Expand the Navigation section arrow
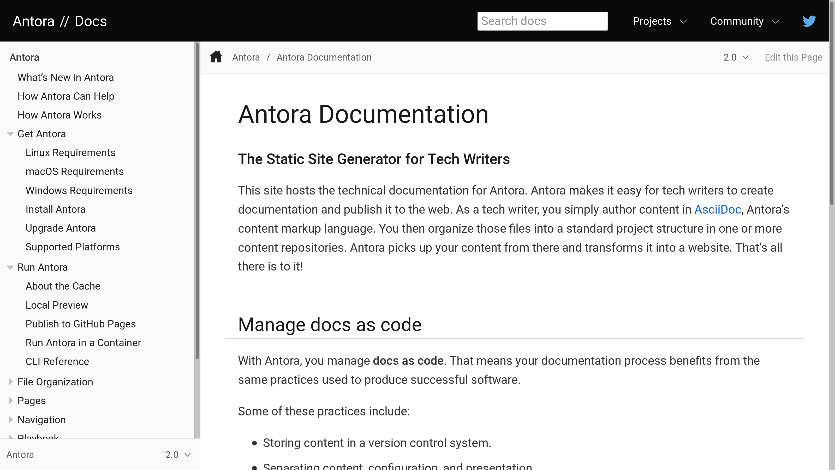 (x=10, y=420)
